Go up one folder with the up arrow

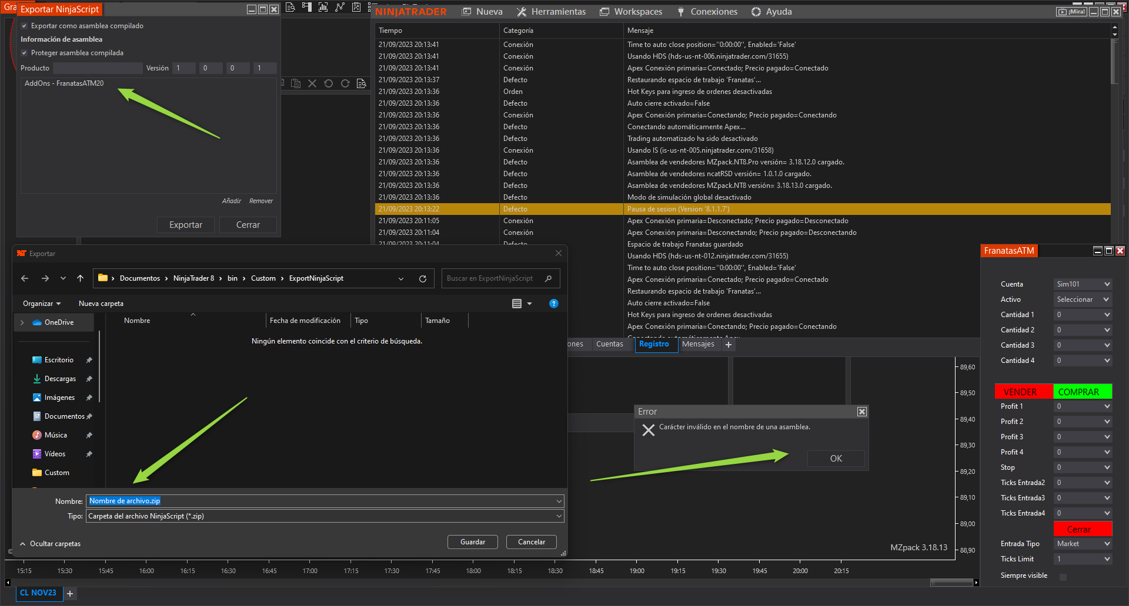click(81, 278)
